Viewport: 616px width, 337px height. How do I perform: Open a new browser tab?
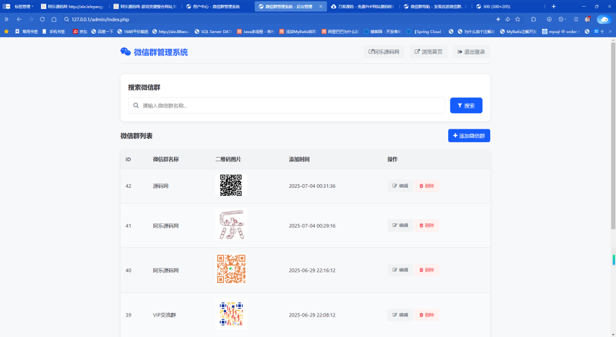tap(553, 6)
